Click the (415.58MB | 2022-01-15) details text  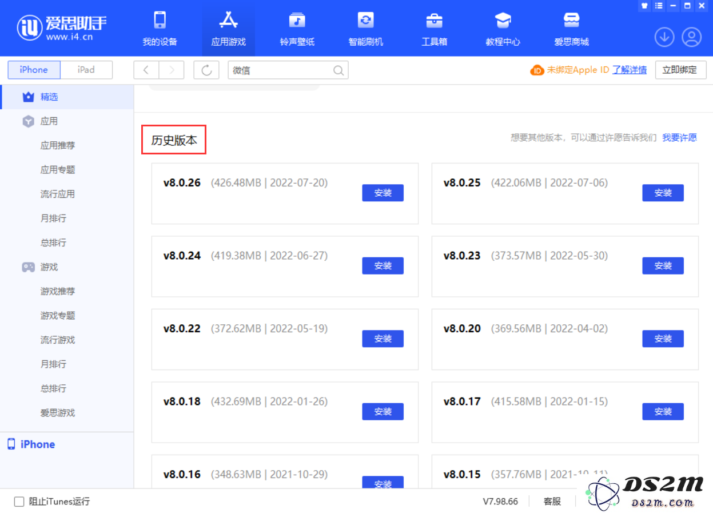tap(549, 401)
